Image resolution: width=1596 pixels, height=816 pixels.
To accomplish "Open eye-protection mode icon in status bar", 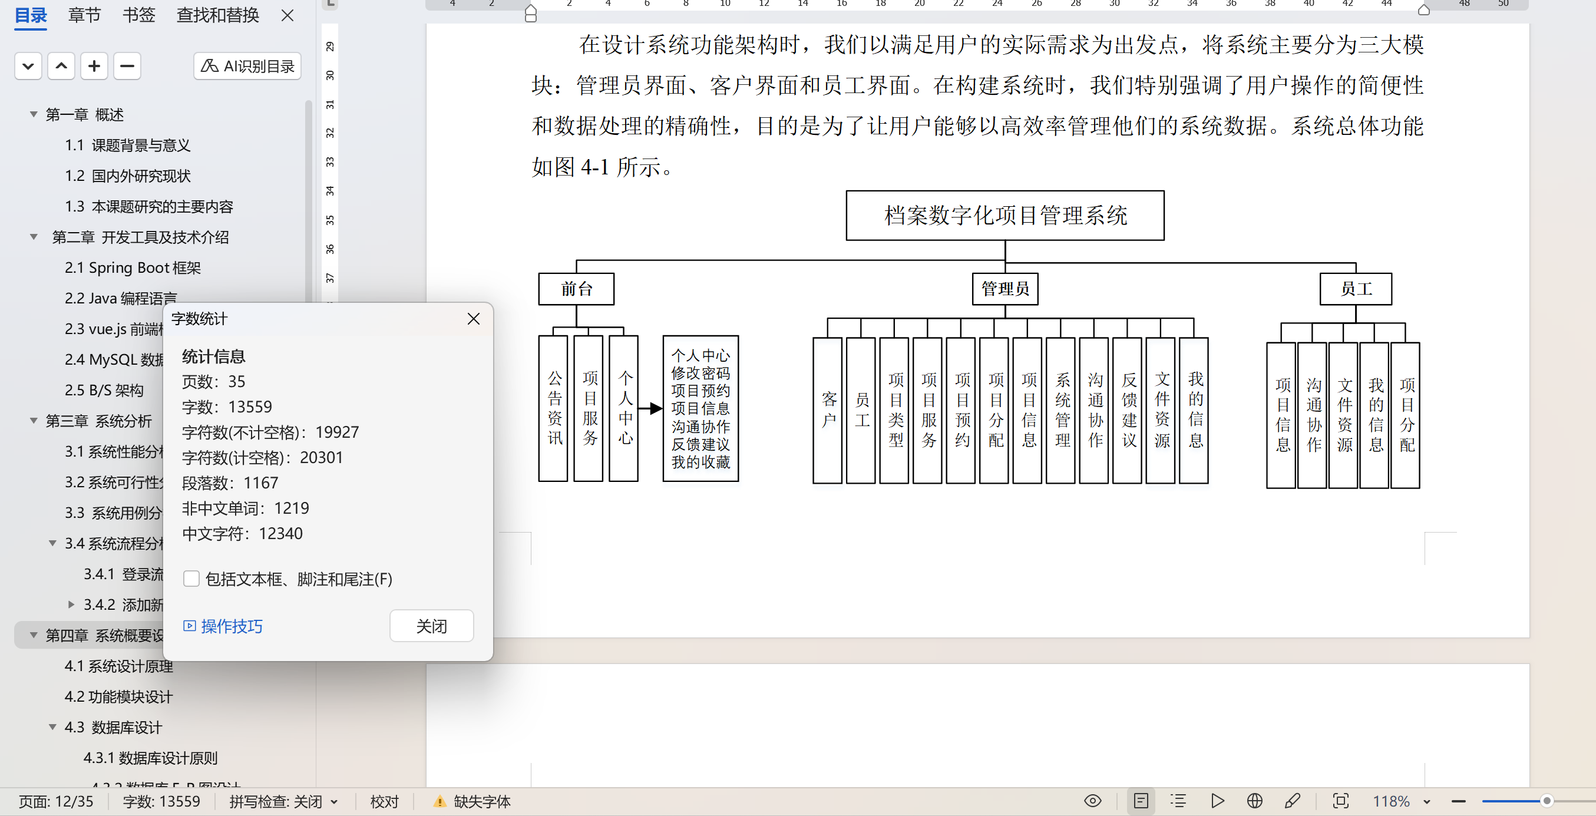I will [x=1092, y=801].
